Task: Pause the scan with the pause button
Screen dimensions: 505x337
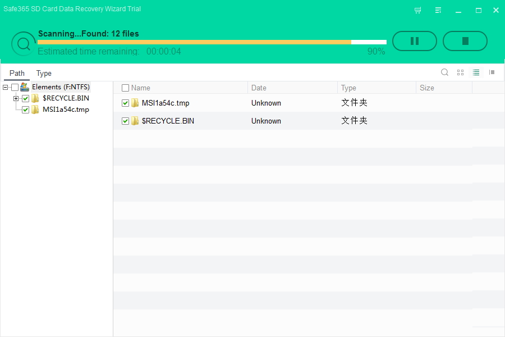Action: [x=415, y=41]
